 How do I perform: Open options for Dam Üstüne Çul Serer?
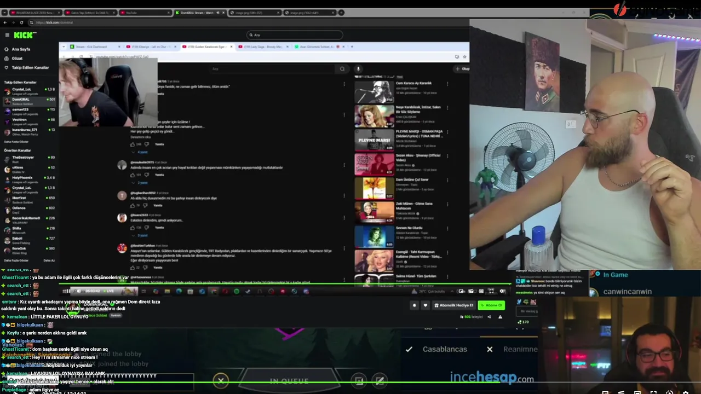(447, 180)
